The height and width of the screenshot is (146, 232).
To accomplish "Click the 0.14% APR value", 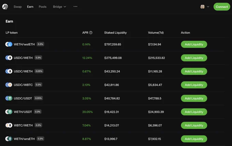I will [86, 44].
